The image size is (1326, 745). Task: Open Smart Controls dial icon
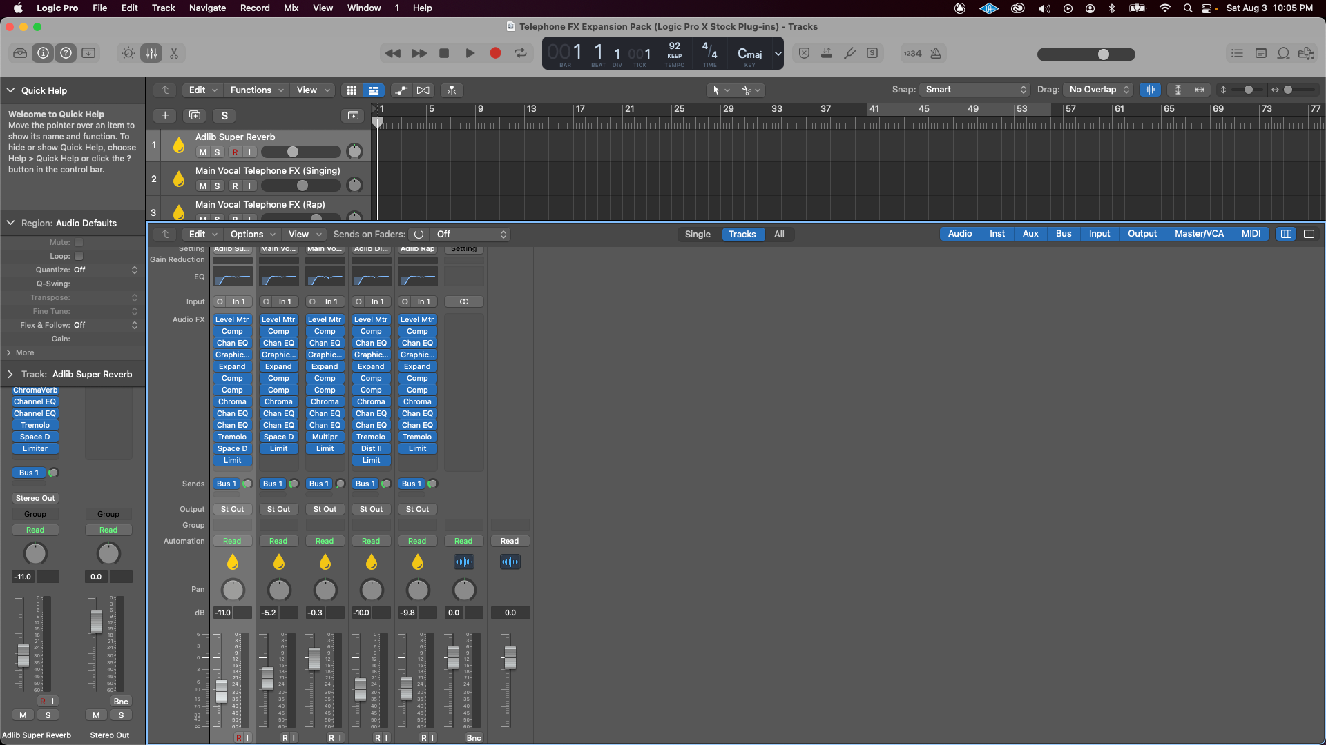coord(128,53)
